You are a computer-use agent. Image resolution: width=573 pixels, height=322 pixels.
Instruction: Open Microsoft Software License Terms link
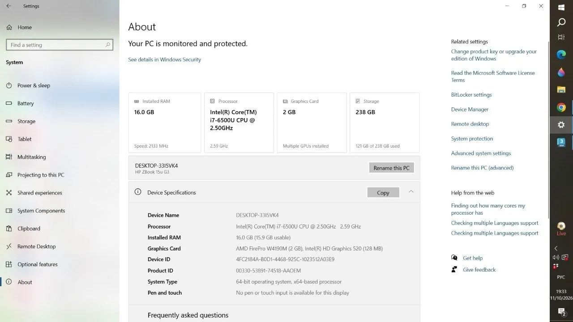coord(493,76)
